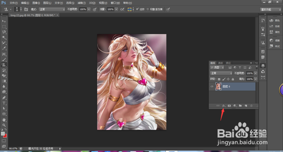Toggle lock transparent pixels

(x=219, y=79)
